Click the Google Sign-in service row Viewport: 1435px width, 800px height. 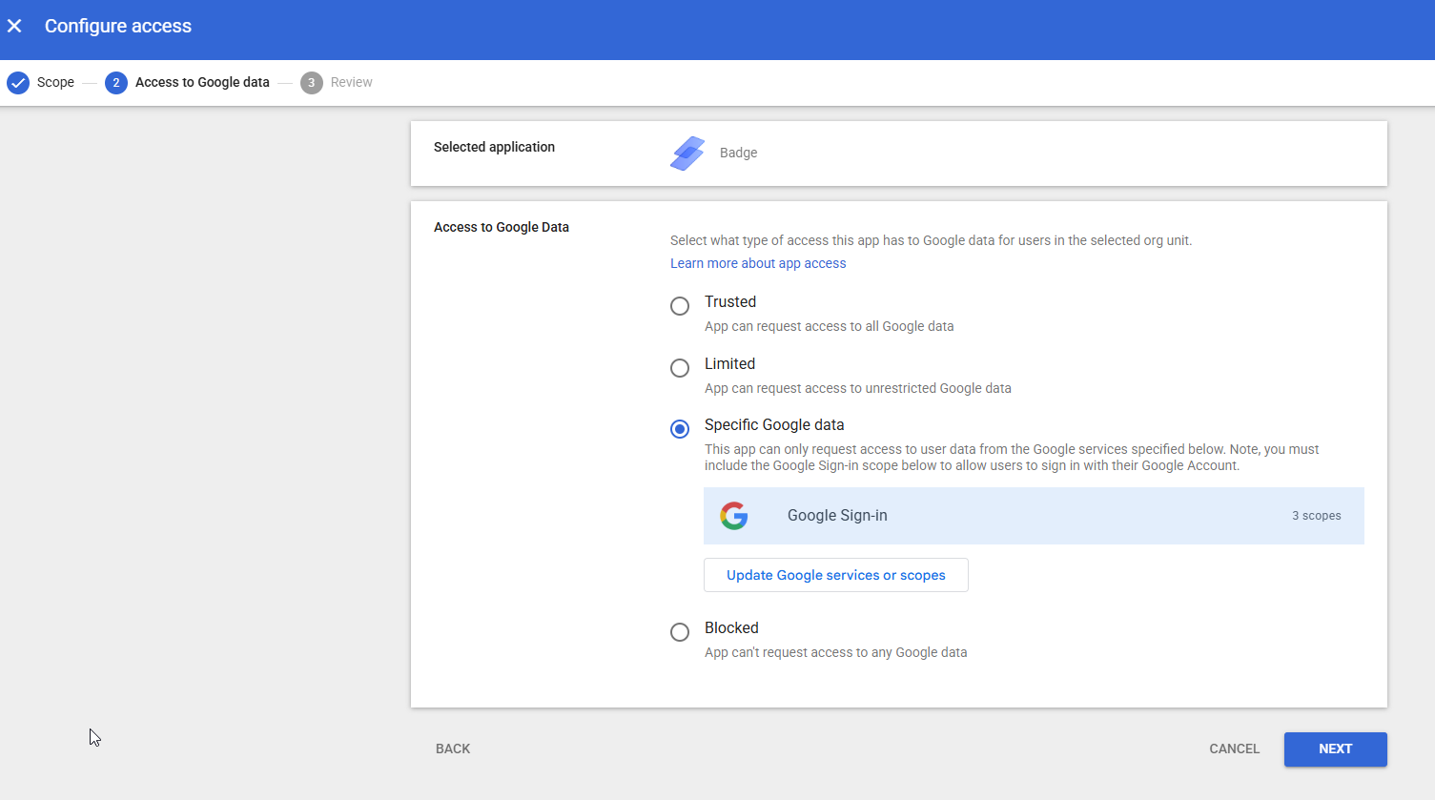[1034, 516]
